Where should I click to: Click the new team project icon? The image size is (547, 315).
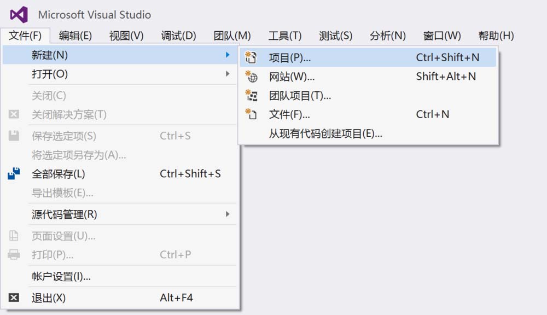pyautogui.click(x=252, y=96)
